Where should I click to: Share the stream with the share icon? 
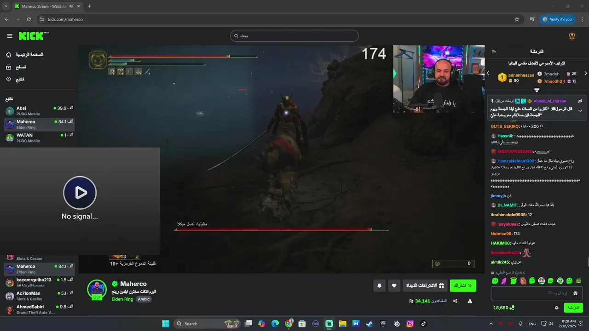(x=455, y=301)
